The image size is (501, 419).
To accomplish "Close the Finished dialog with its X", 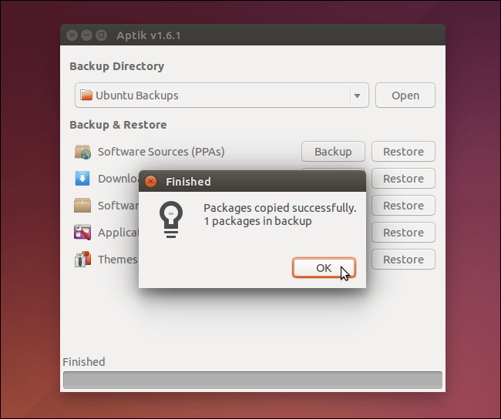I will [x=151, y=182].
